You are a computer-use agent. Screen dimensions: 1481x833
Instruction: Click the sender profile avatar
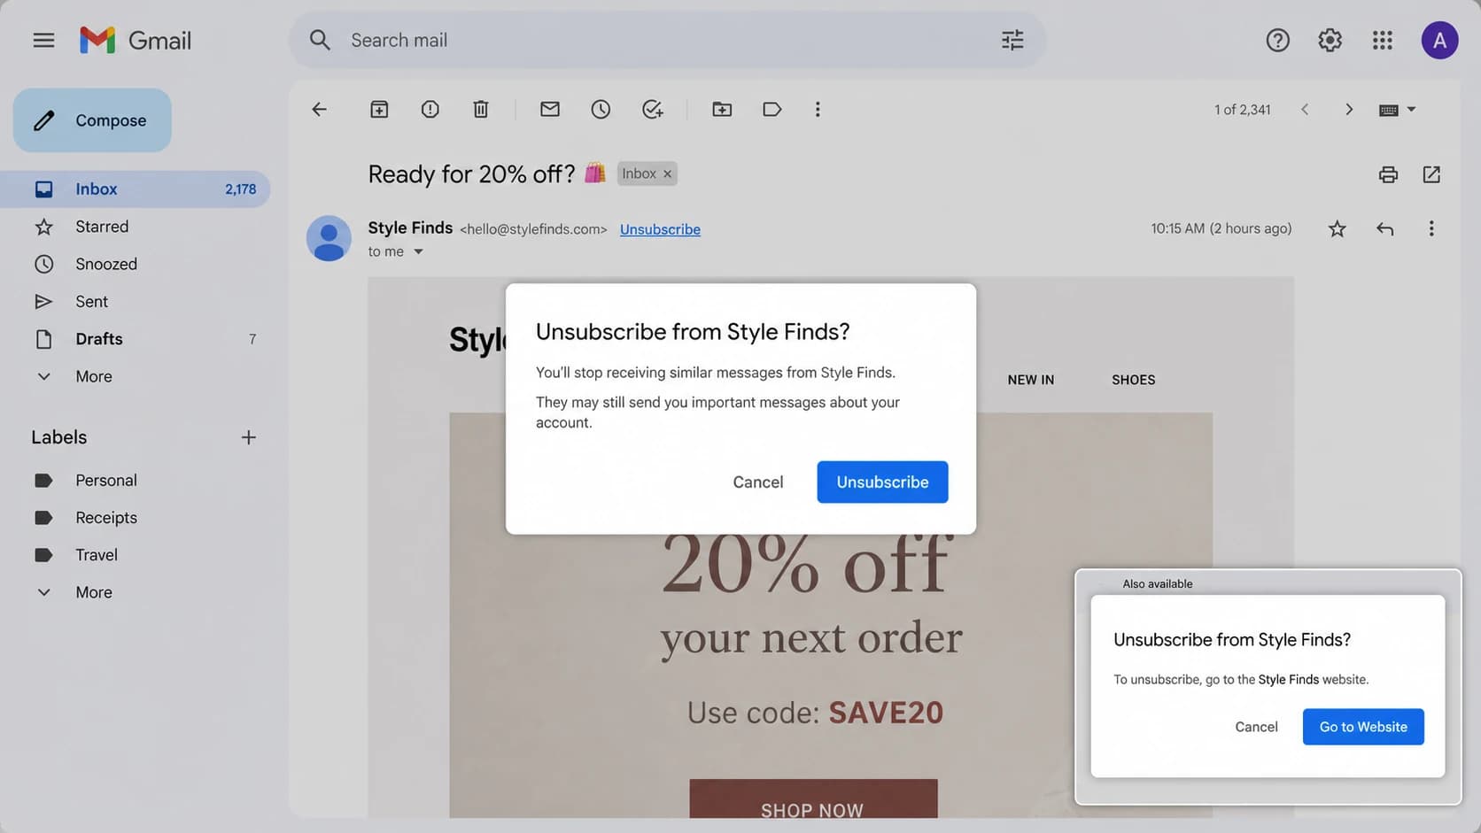(329, 238)
